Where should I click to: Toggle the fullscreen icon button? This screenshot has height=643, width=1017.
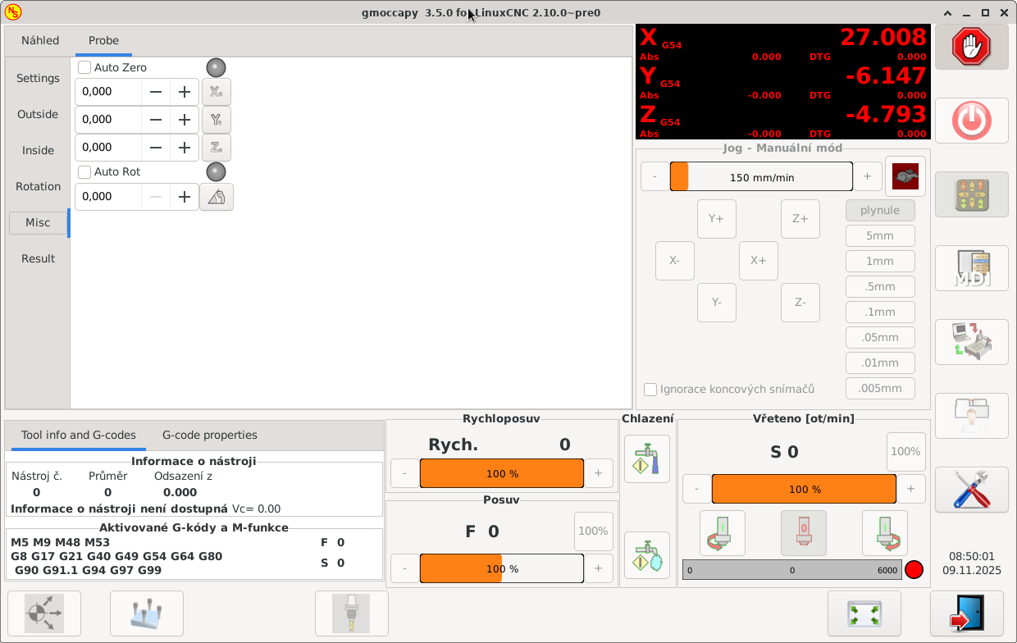(864, 613)
